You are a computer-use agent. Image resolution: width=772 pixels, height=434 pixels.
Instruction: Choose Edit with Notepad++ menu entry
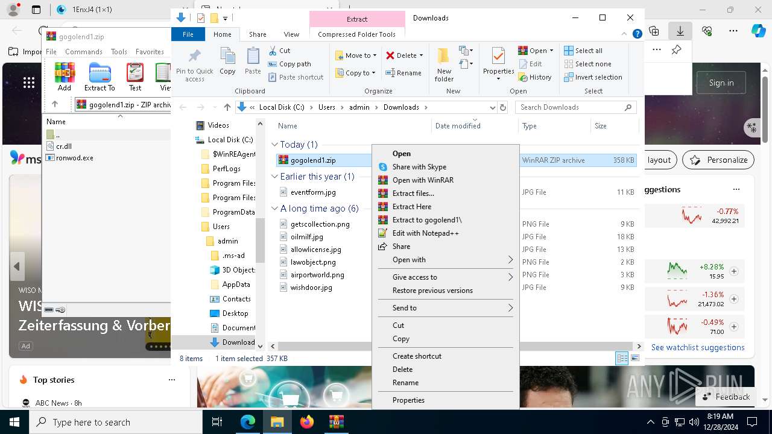coord(445,233)
